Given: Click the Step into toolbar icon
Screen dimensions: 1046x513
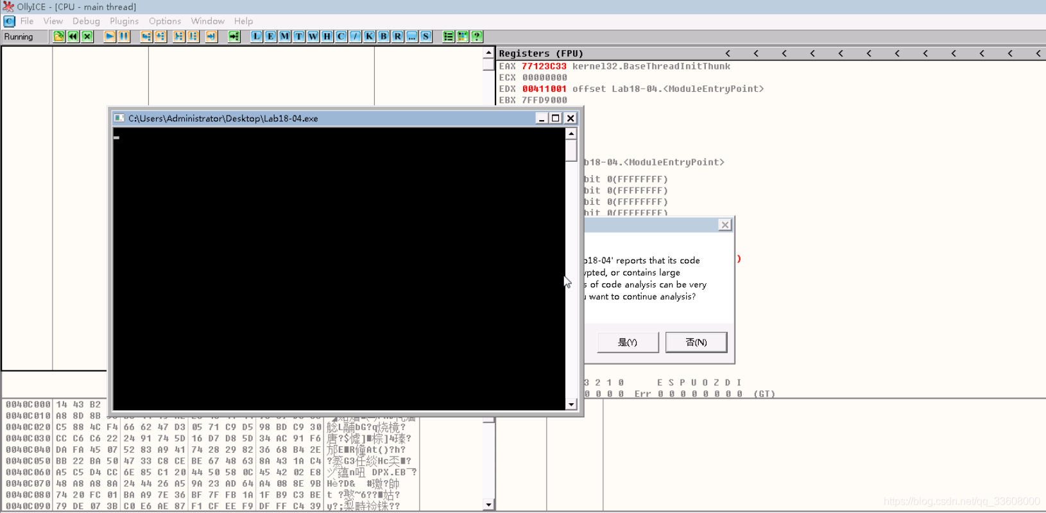Looking at the screenshot, I should pos(146,37).
